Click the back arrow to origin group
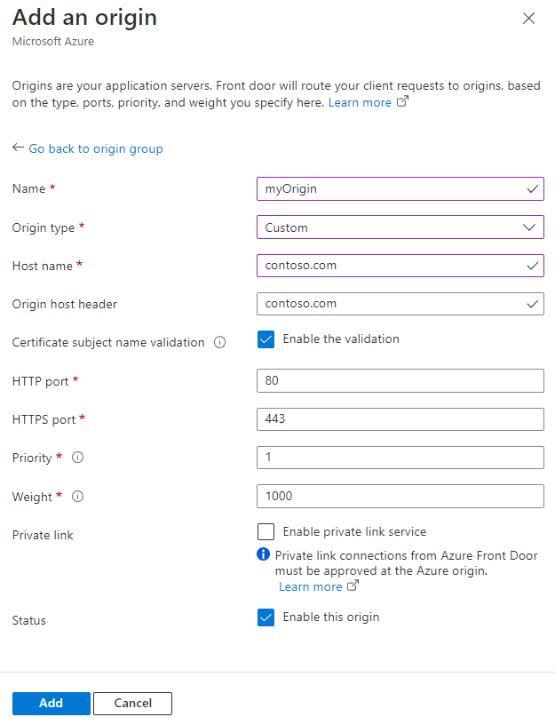Viewport: 555px width, 725px height. tap(18, 148)
